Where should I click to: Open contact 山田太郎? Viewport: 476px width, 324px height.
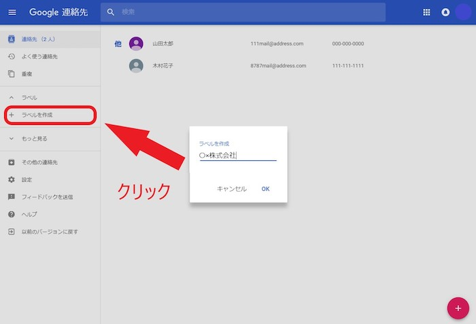pyautogui.click(x=163, y=43)
